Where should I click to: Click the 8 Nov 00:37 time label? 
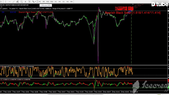[x=107, y=92]
